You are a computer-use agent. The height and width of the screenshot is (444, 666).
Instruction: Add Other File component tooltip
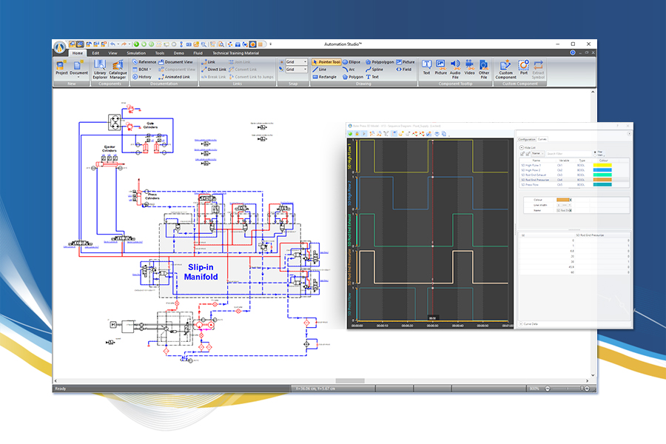click(x=484, y=70)
